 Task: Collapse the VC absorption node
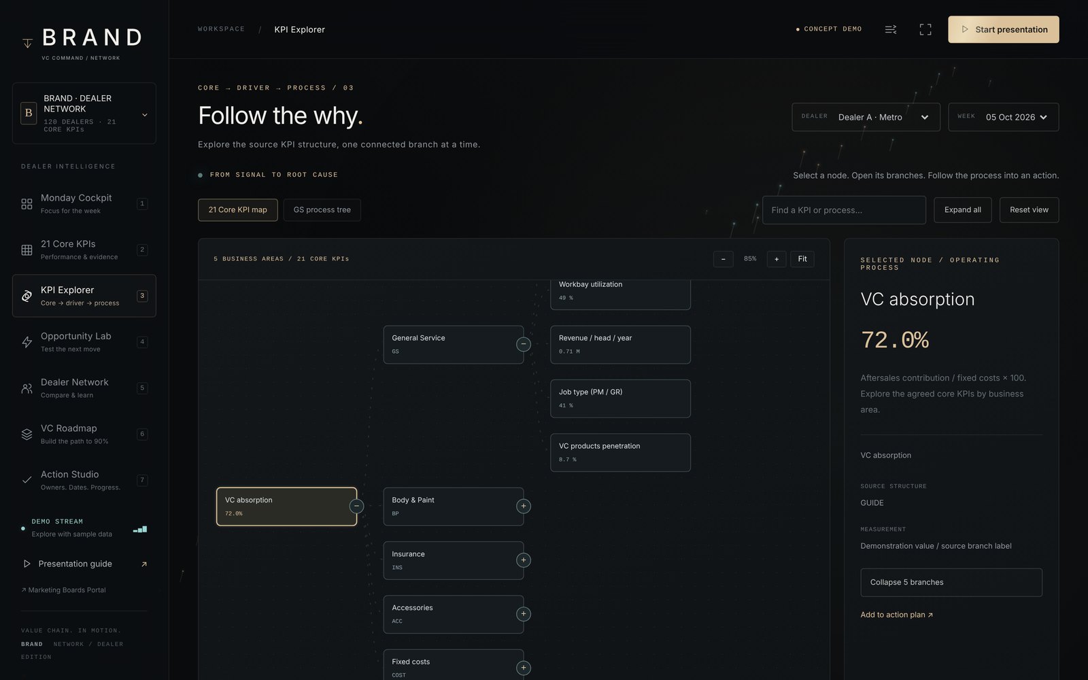[x=356, y=506]
